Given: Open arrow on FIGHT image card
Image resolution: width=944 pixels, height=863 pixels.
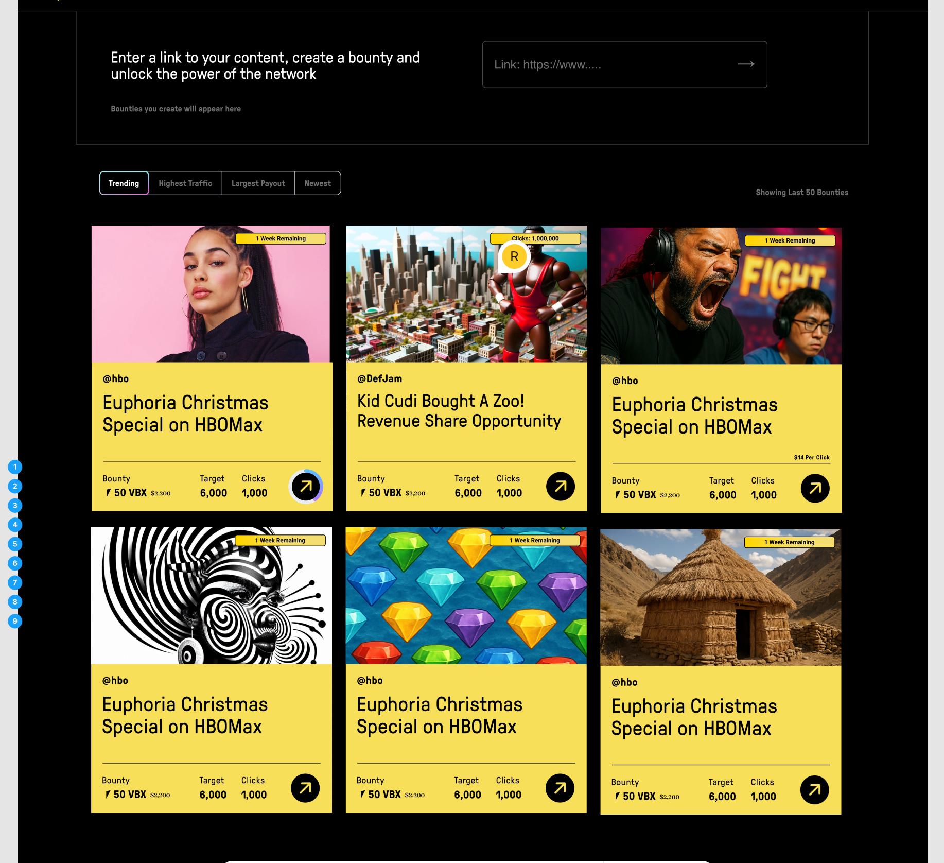Looking at the screenshot, I should pyautogui.click(x=815, y=489).
